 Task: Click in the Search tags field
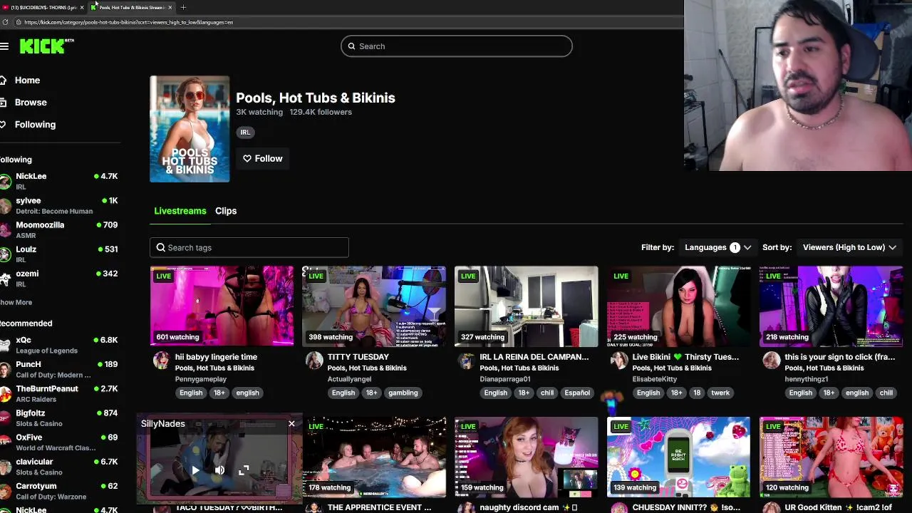coord(249,247)
